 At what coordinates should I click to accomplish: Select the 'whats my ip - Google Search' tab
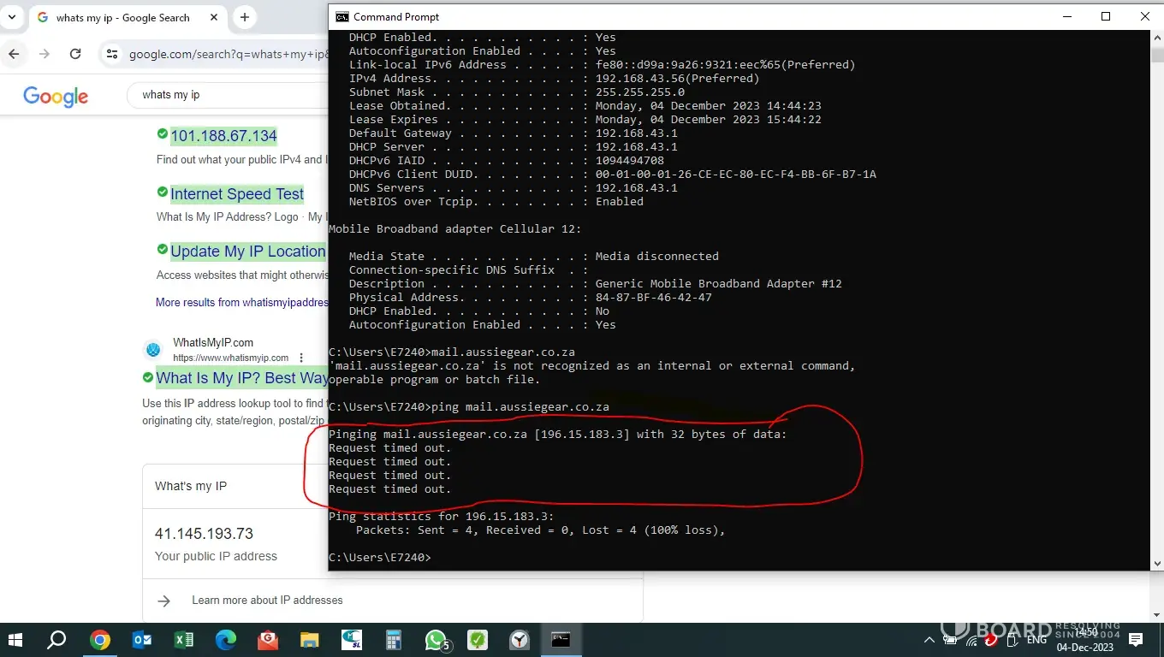click(x=122, y=17)
